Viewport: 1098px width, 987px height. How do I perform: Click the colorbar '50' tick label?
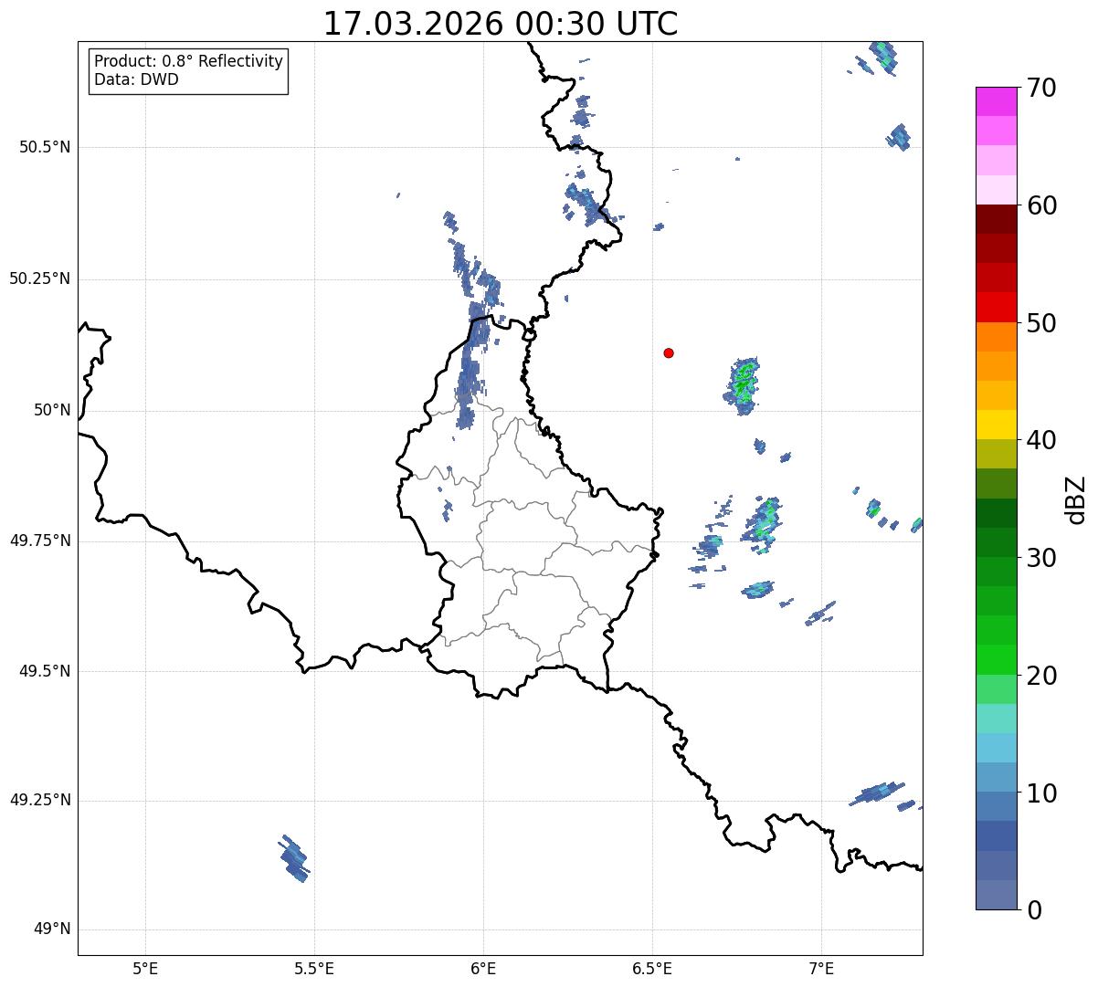point(1041,323)
